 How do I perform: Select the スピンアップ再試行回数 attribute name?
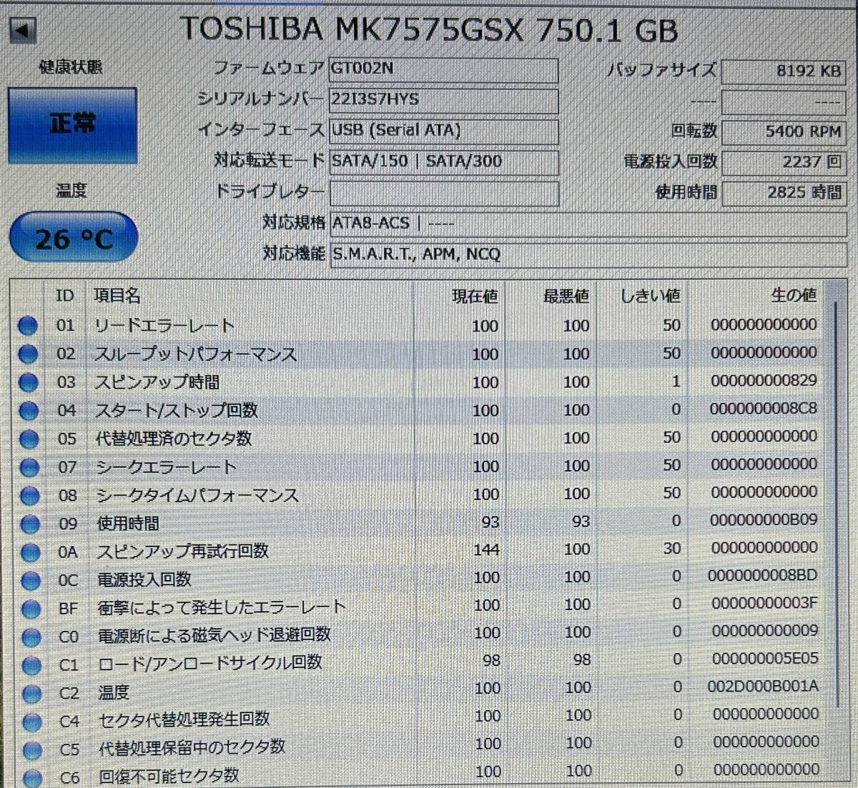pyautogui.click(x=183, y=552)
